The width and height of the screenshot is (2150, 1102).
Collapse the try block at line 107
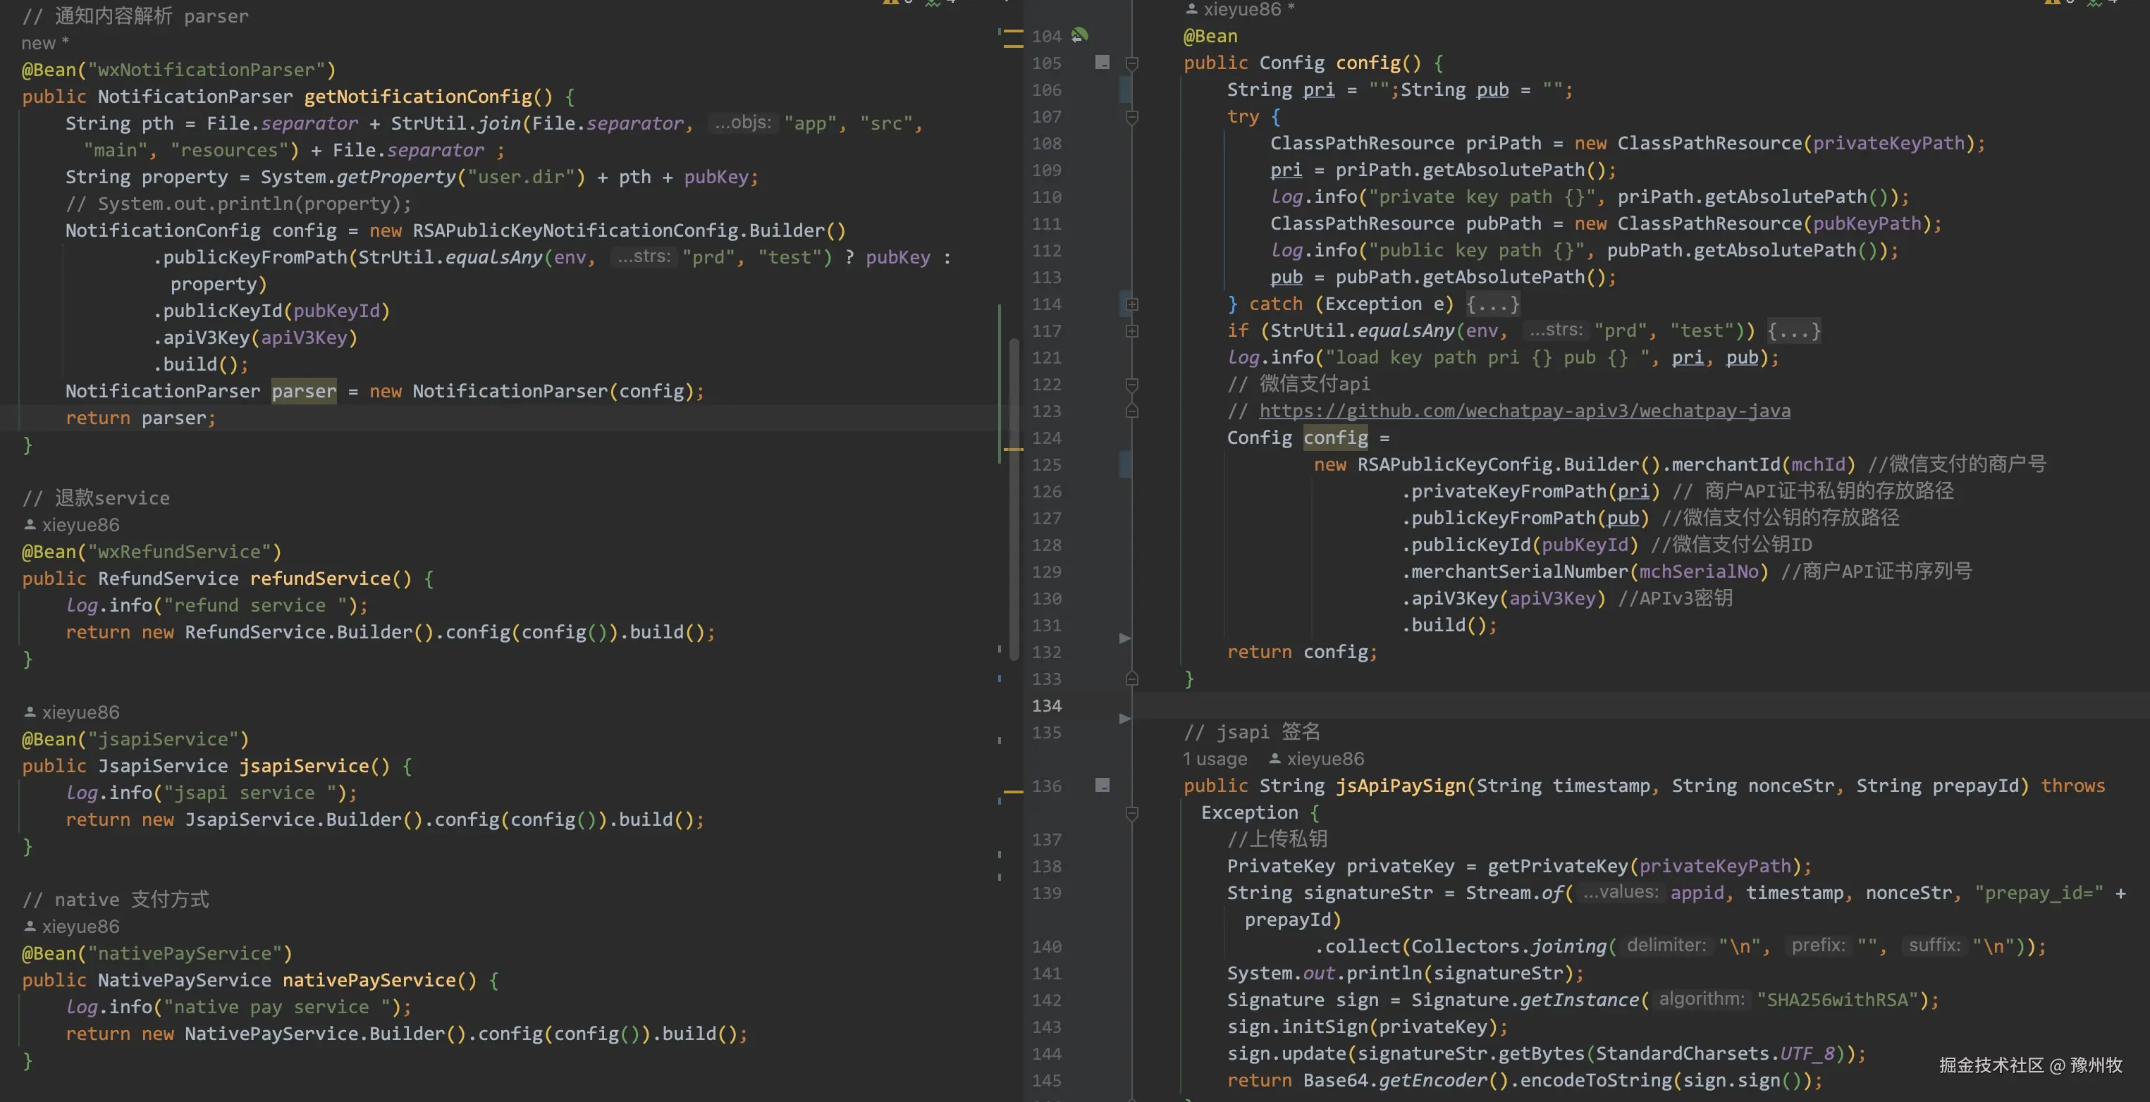click(1132, 117)
